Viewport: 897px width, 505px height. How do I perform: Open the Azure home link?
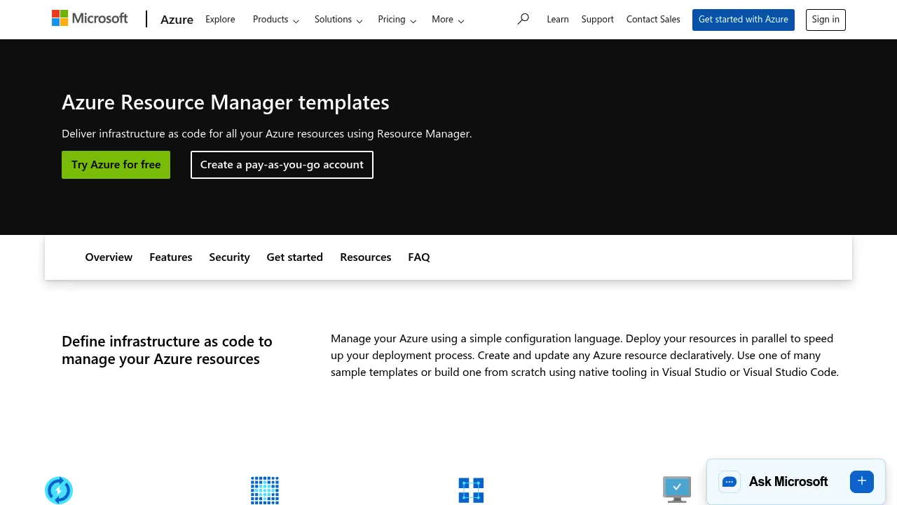coord(177,20)
